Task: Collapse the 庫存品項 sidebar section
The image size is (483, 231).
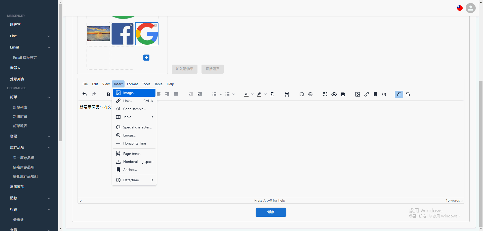Action: 49,148
